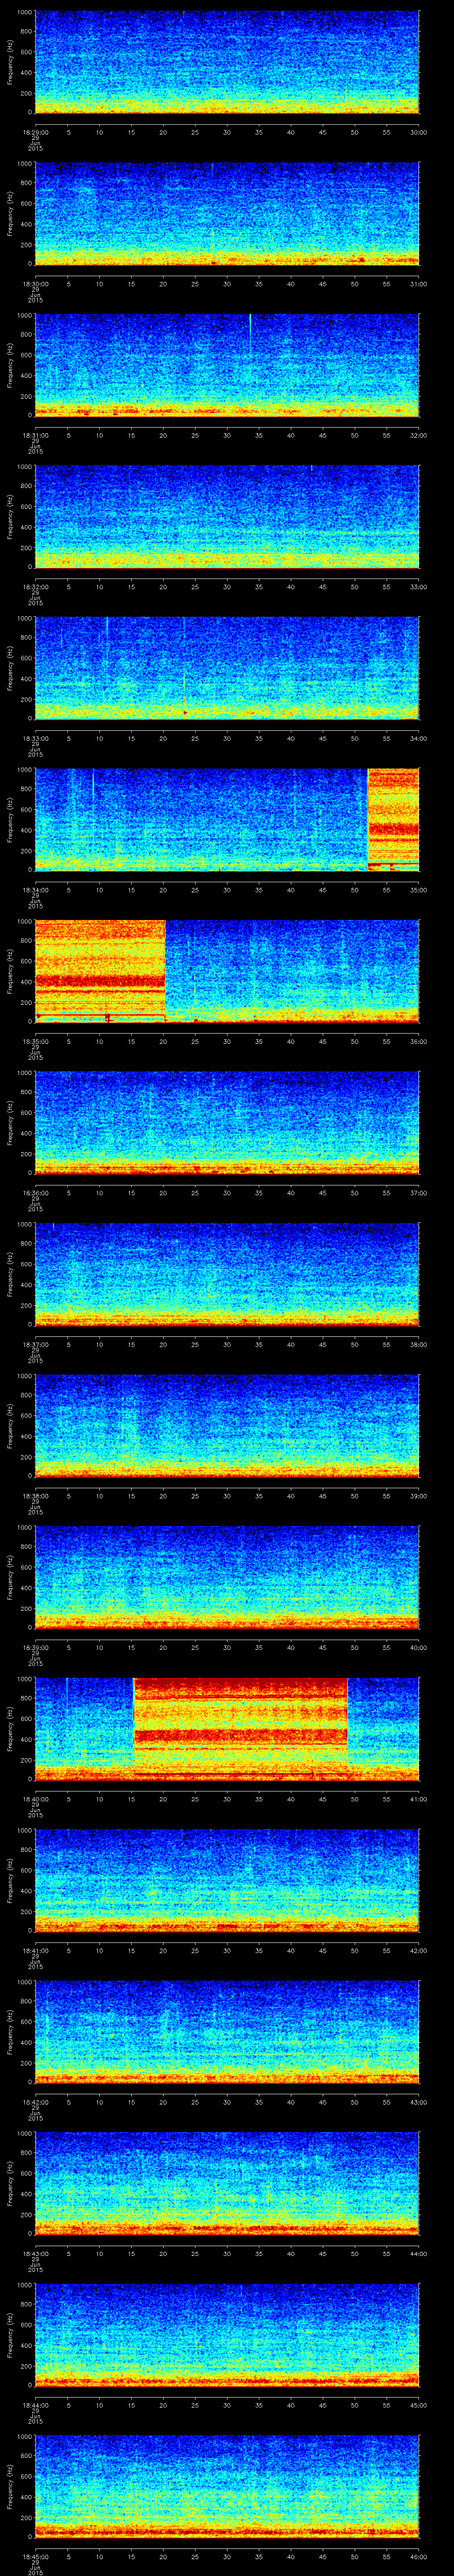The height and width of the screenshot is (2576, 454).
Task: Click the 18:34:00 start time label
Action: coord(35,890)
